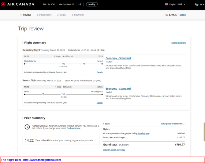Click the 09:00 departure time
The height and width of the screenshot is (163, 205).
tap(27, 56)
